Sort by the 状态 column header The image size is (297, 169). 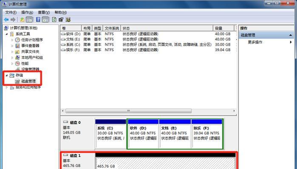[167, 28]
